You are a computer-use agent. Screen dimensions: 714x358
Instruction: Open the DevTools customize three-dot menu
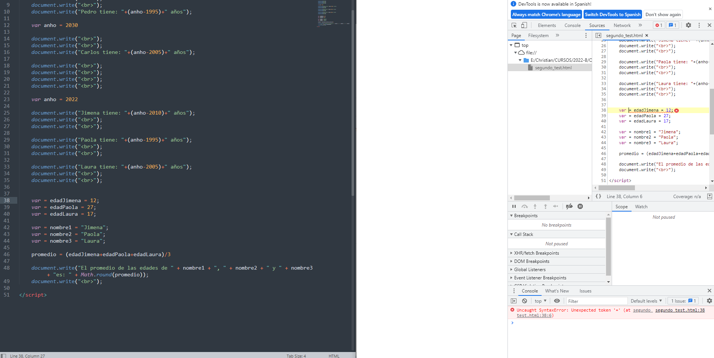click(x=699, y=25)
